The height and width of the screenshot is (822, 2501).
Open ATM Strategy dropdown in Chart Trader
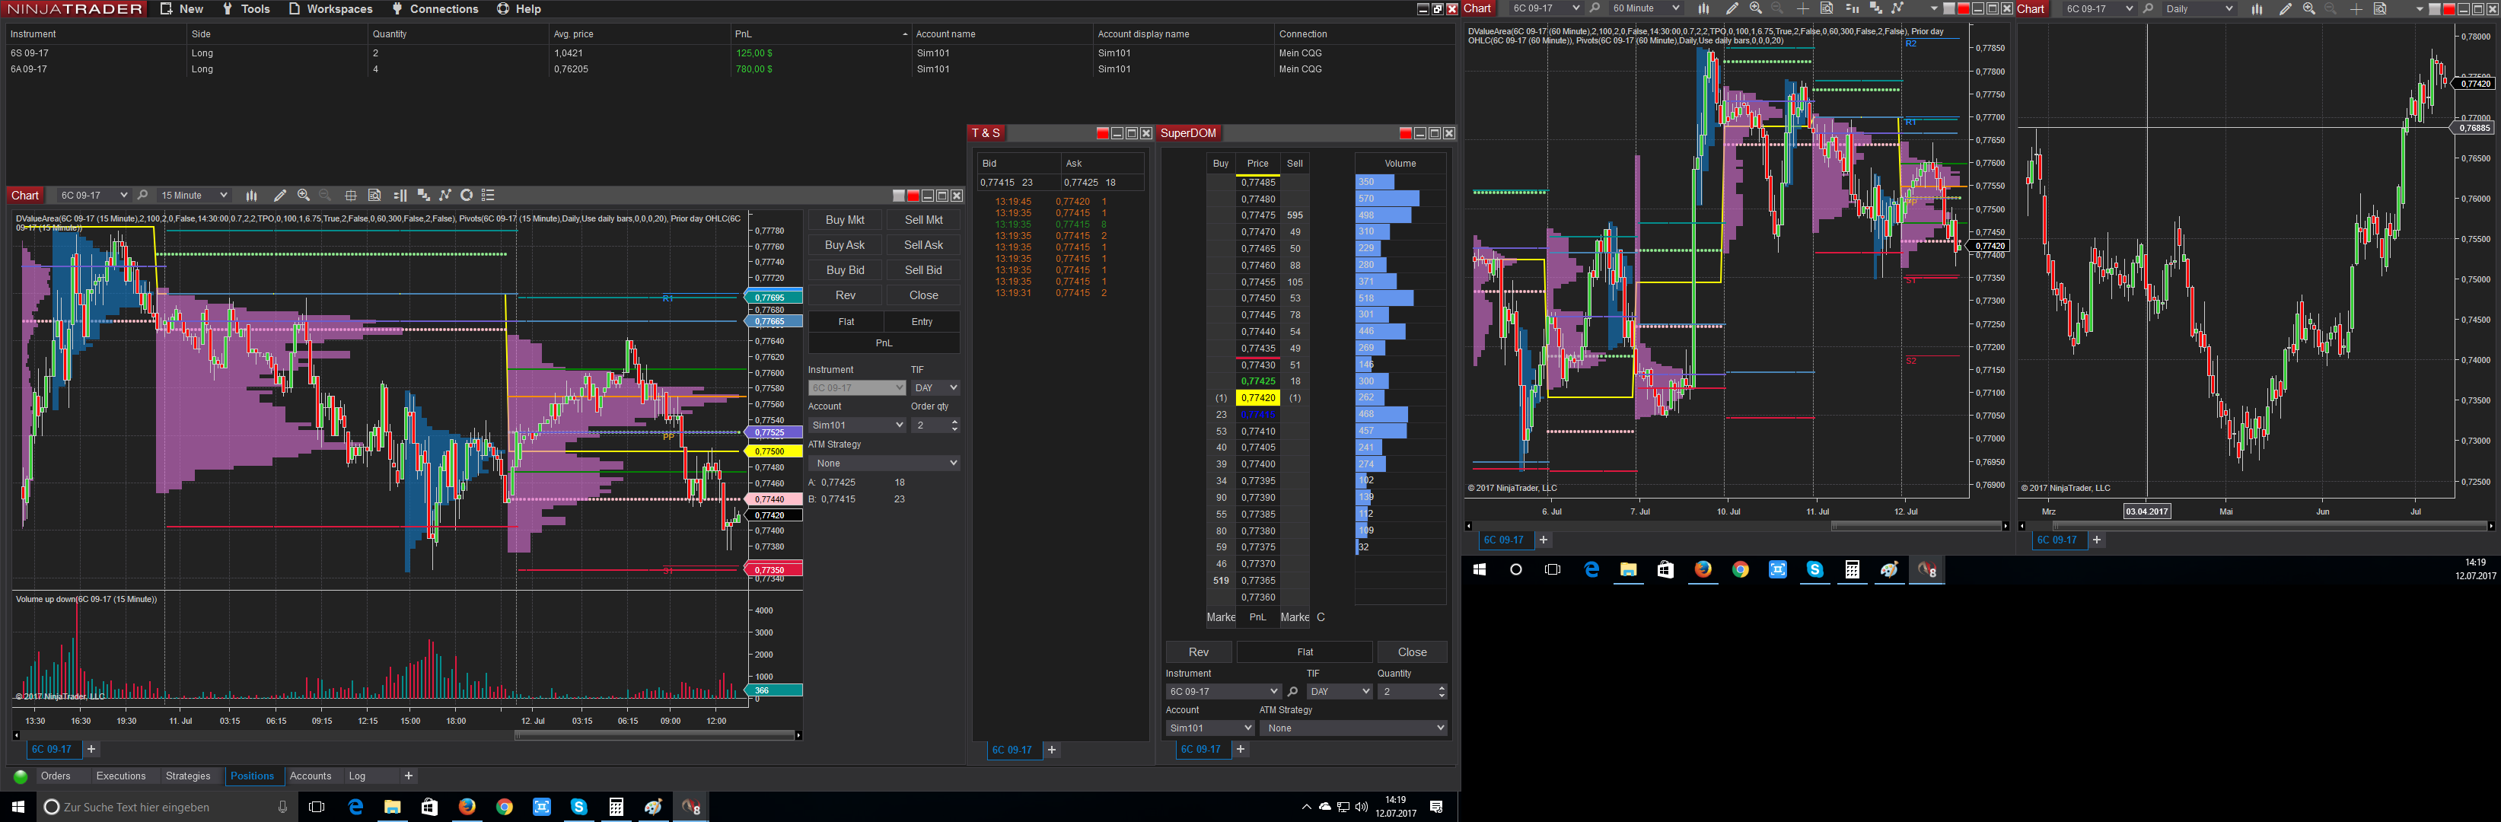pos(884,464)
